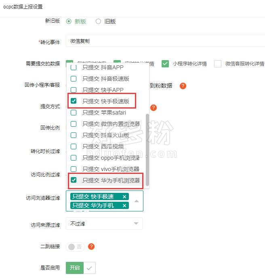This screenshot has width=265, height=278.
Task: Toggle the 是否启用 开启 switch
Action: (81, 268)
